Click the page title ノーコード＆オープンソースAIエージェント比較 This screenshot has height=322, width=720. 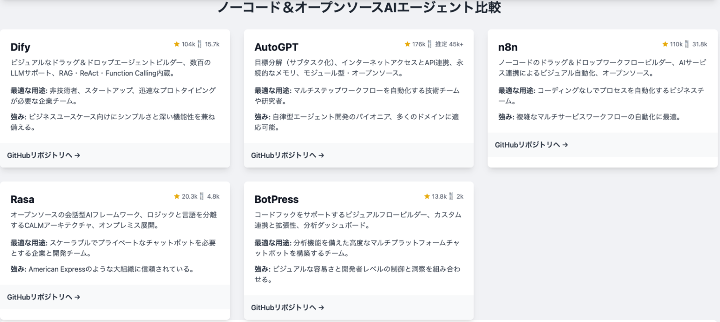click(361, 7)
